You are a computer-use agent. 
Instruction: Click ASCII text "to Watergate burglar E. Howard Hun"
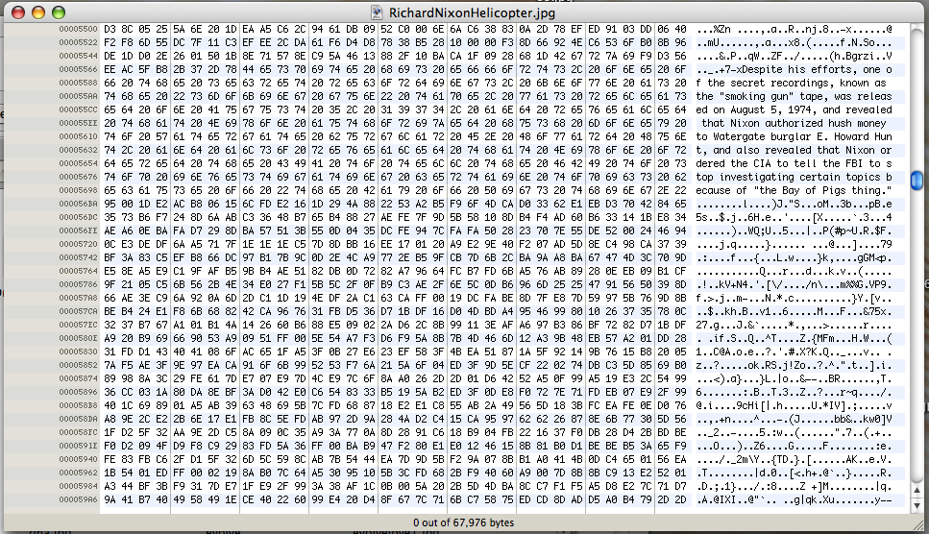point(794,136)
